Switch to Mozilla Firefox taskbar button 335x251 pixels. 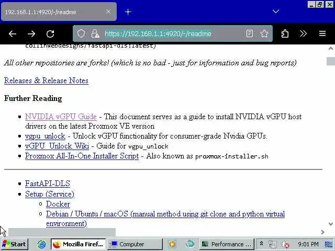pos(78,244)
